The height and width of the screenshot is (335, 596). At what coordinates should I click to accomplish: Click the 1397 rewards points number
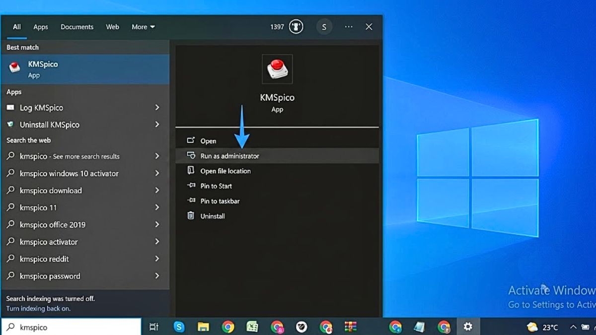(277, 27)
